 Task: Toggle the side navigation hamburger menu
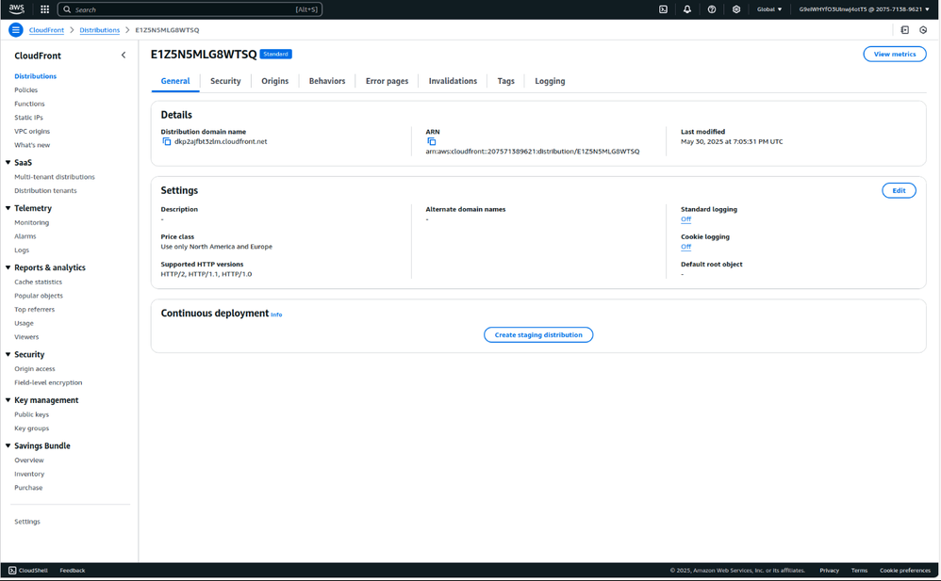pyautogui.click(x=16, y=30)
